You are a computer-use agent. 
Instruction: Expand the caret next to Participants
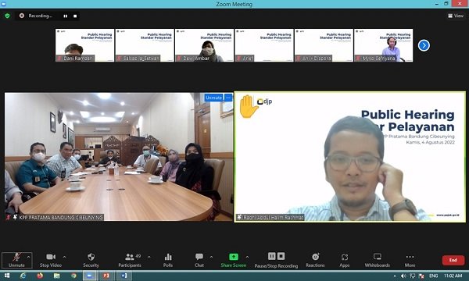[149, 257]
